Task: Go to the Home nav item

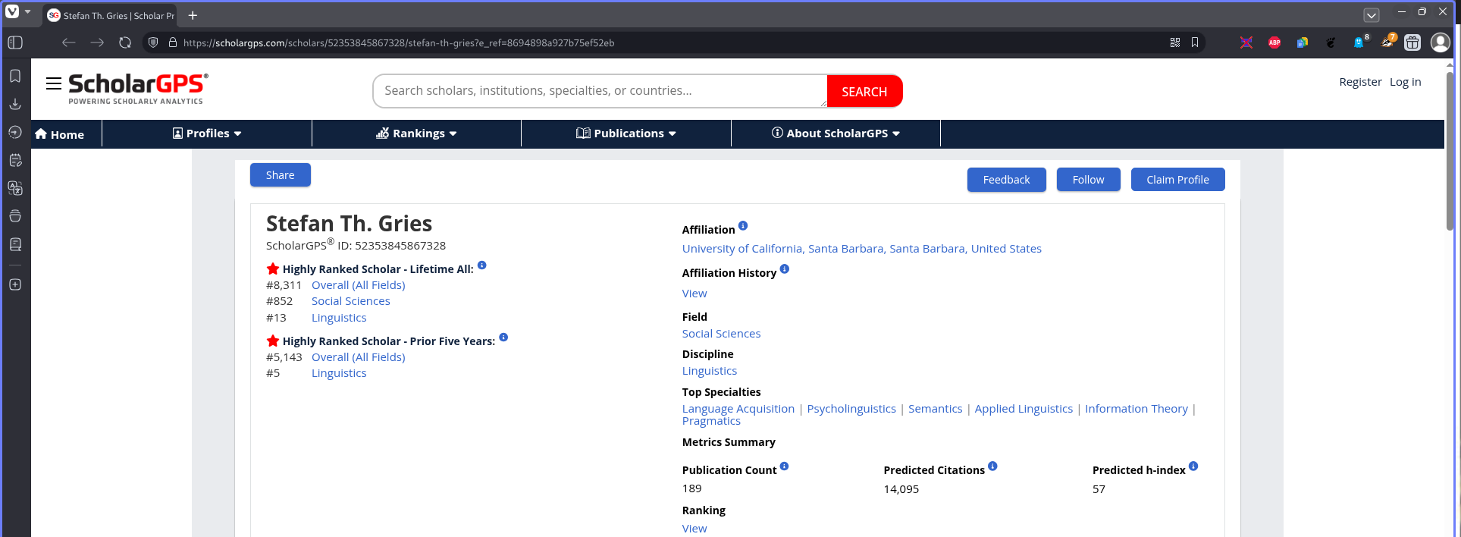Action: [x=60, y=134]
